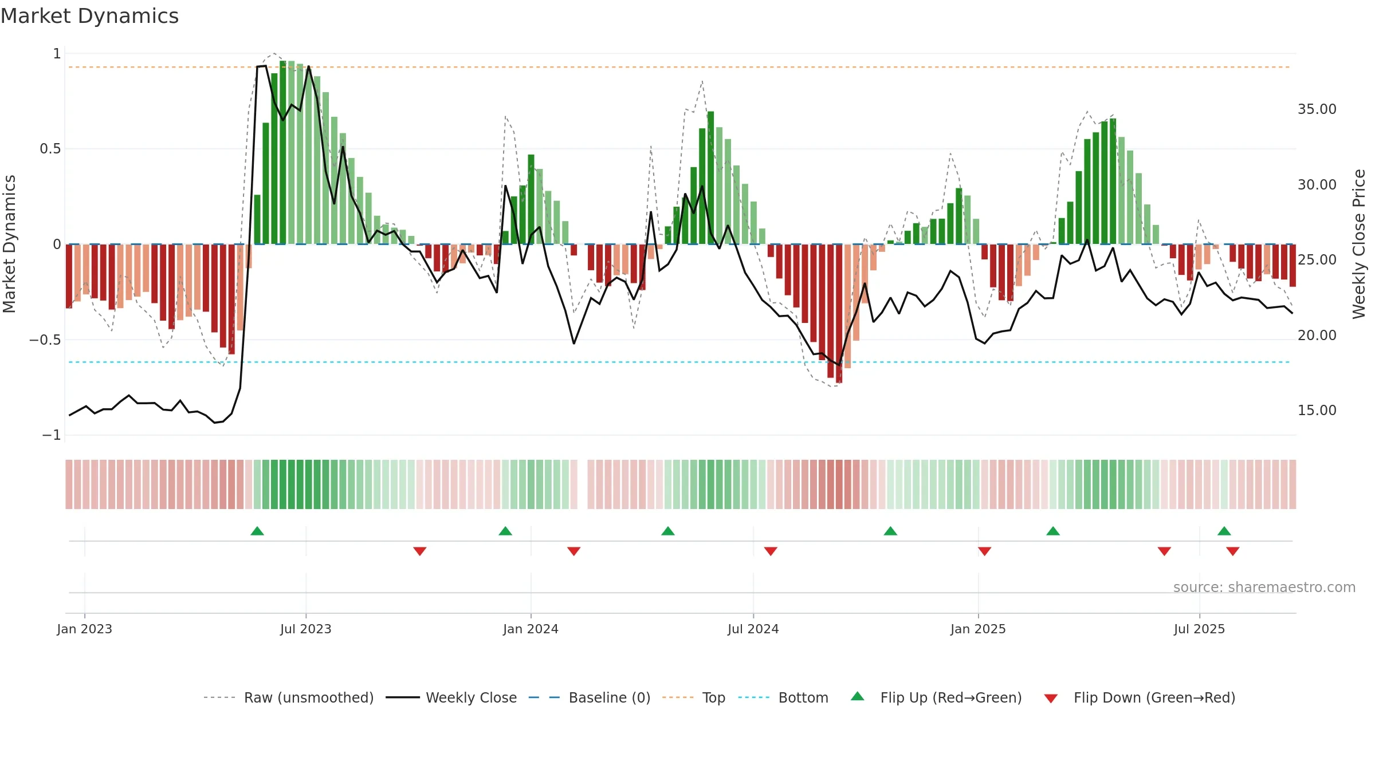The height and width of the screenshot is (773, 1375).
Task: Toggle the Bottom legend entry
Action: (783, 697)
